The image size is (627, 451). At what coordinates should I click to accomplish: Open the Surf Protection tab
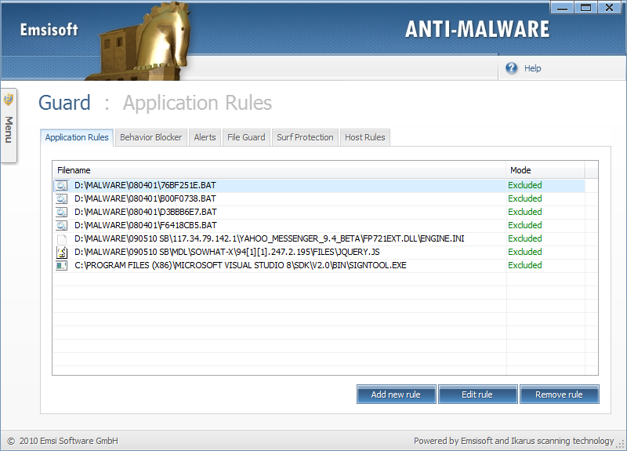point(305,137)
